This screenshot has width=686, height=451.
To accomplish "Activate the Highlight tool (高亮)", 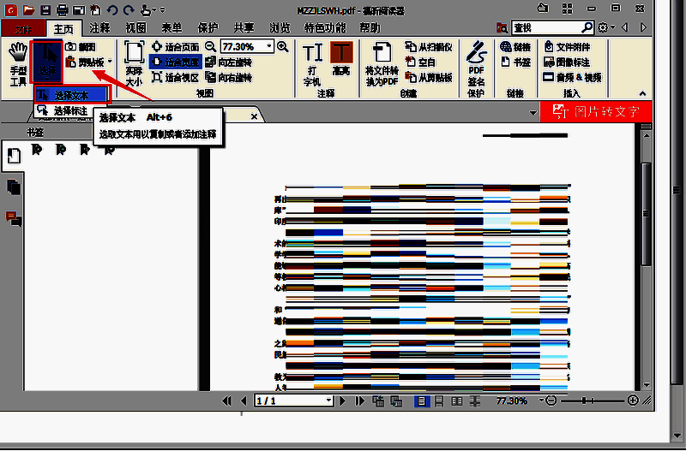I will click(x=341, y=60).
